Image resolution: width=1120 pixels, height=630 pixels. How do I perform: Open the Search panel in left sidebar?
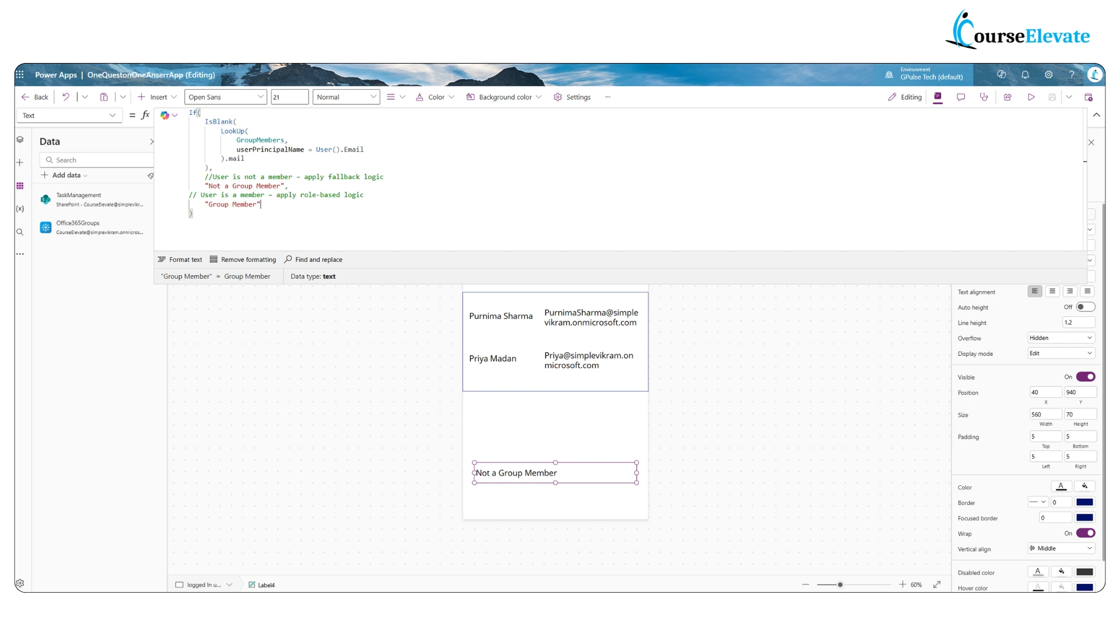[x=20, y=232]
